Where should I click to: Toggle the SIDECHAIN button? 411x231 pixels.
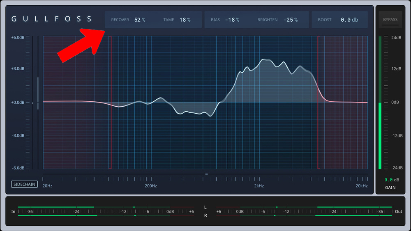pos(24,184)
